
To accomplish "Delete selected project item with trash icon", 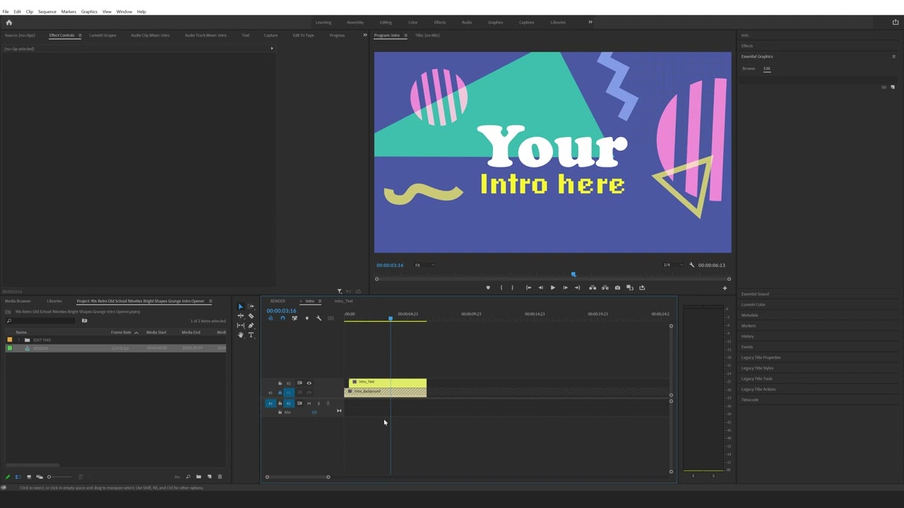I will click(x=220, y=477).
